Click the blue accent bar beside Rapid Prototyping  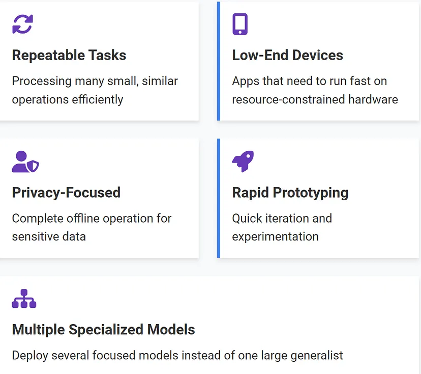pos(219,198)
